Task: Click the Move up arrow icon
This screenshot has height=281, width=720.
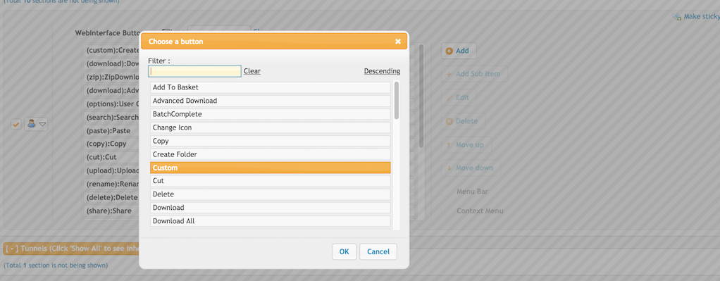Action: pyautogui.click(x=449, y=145)
